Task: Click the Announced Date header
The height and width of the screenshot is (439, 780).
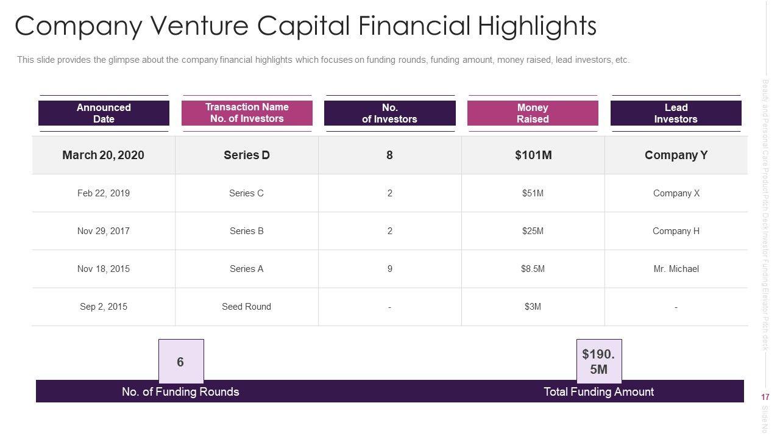Action: 104,113
